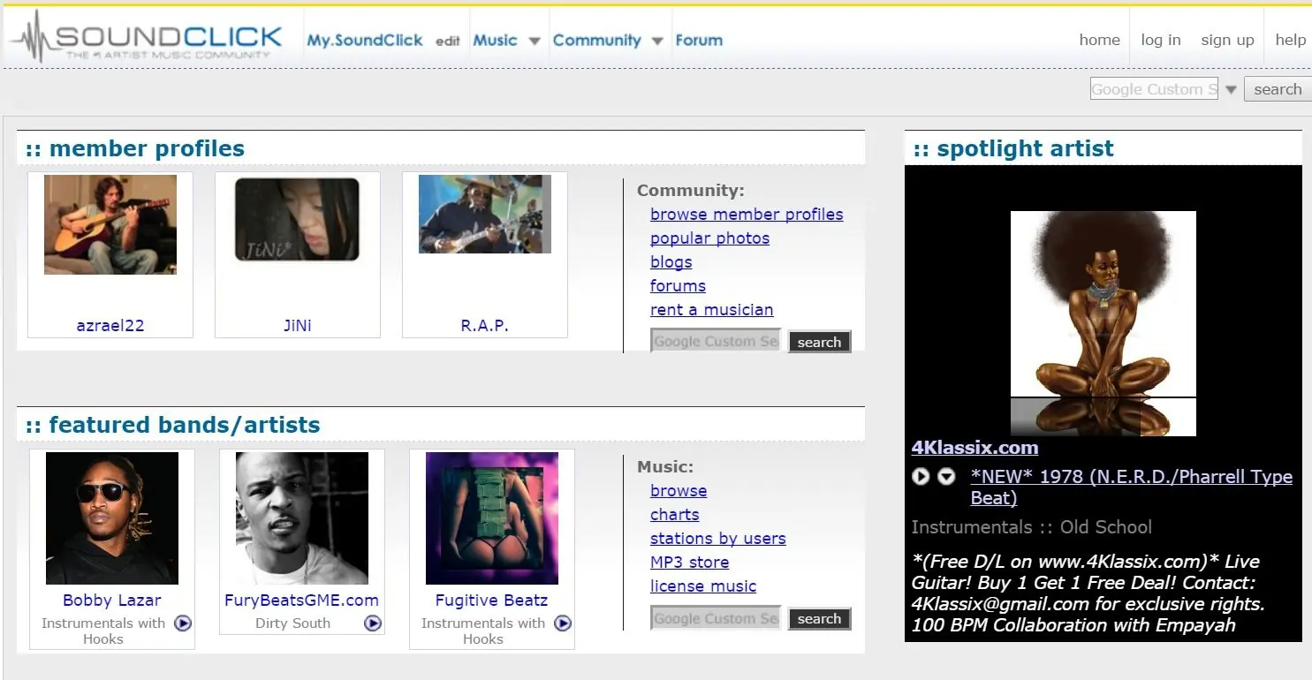Viewport: 1312px width, 680px height.
Task: Play FuryBeatsGME.com's featured track
Action: [373, 623]
